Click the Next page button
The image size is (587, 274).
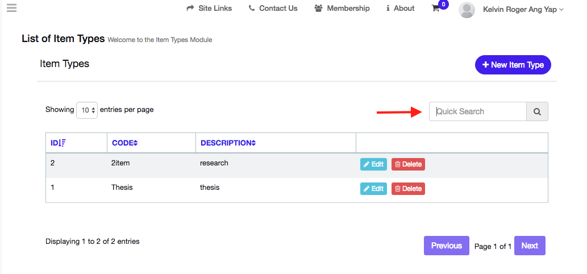coord(530,246)
